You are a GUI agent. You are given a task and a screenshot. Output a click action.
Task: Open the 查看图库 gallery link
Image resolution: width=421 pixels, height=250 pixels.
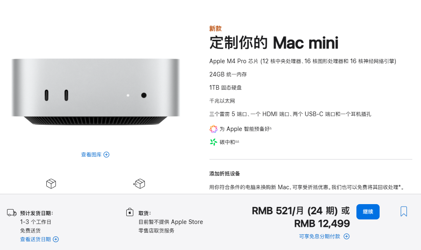[91, 155]
